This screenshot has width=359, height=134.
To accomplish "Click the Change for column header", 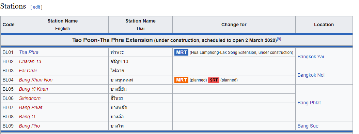I will 234,25.
